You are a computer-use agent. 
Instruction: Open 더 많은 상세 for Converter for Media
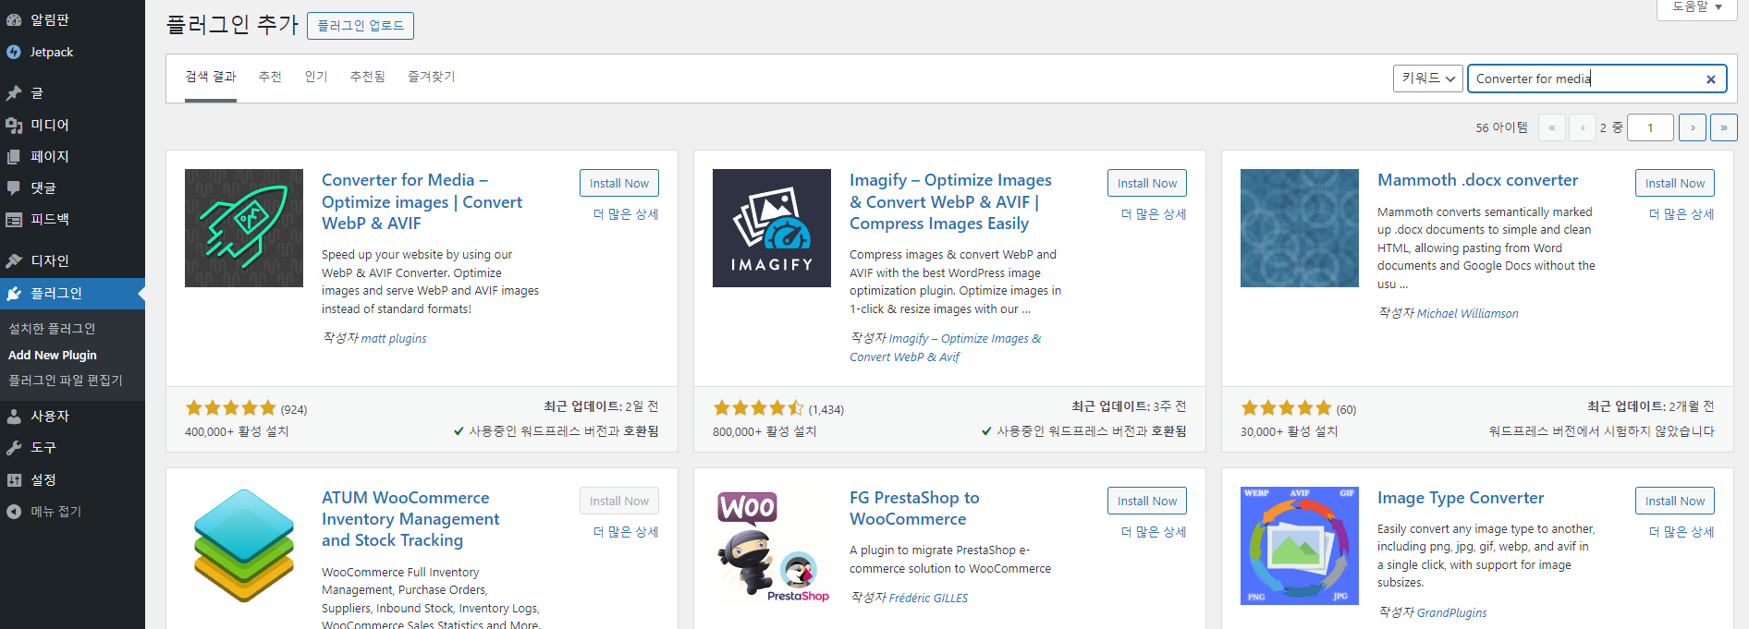[626, 214]
